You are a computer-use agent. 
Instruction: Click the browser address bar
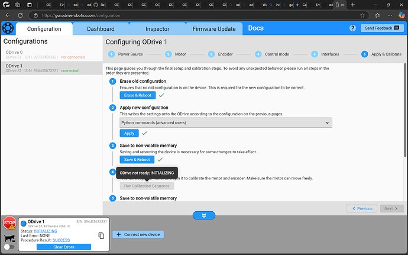(197, 15)
